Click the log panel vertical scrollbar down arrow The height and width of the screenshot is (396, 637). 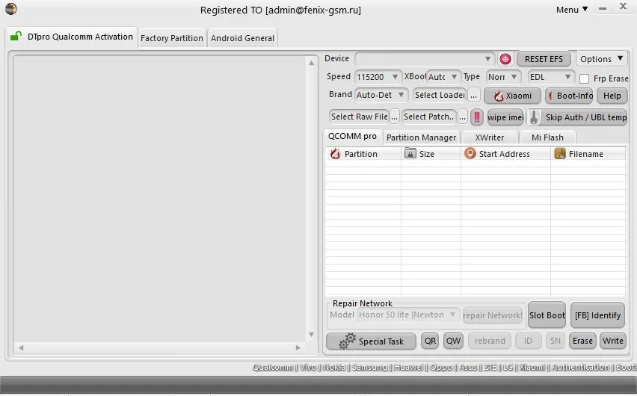(x=311, y=335)
